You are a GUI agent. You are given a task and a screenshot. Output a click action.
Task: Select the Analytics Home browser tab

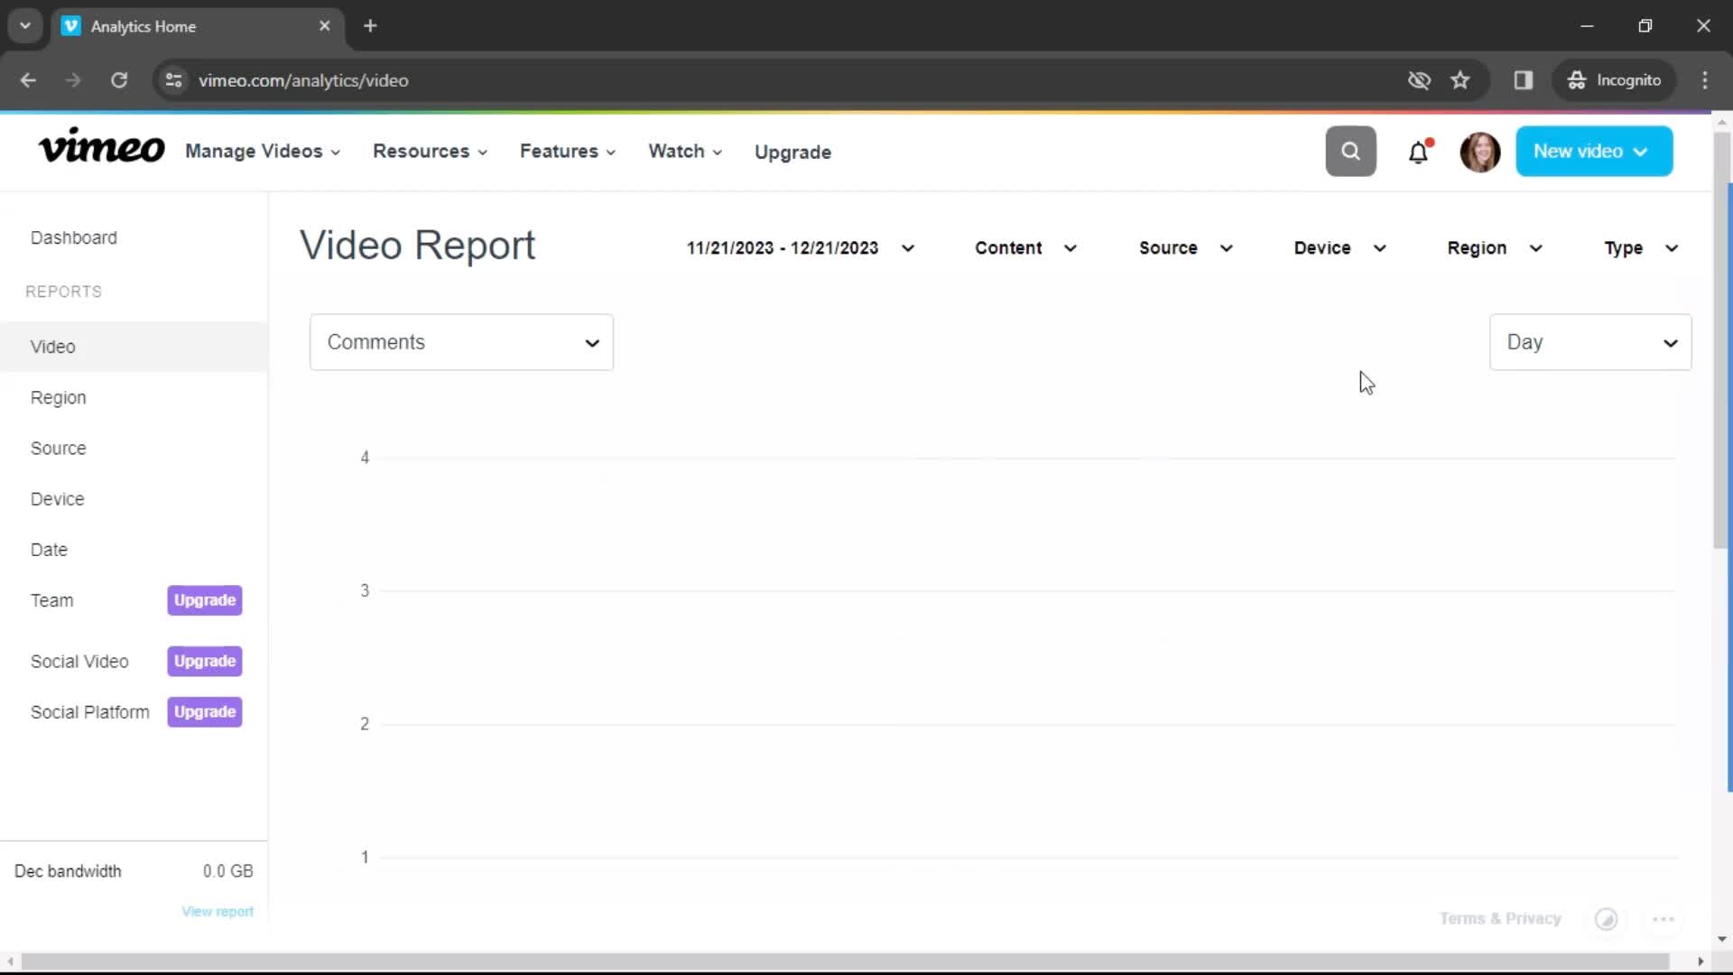(197, 26)
